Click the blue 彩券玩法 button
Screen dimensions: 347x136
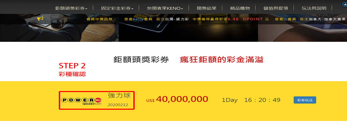[x=305, y=100]
